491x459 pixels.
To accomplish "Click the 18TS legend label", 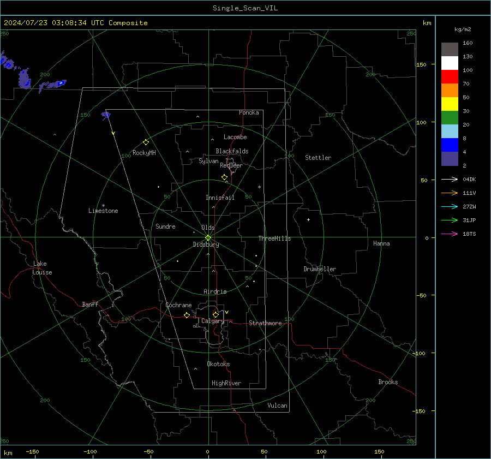I will tap(469, 234).
